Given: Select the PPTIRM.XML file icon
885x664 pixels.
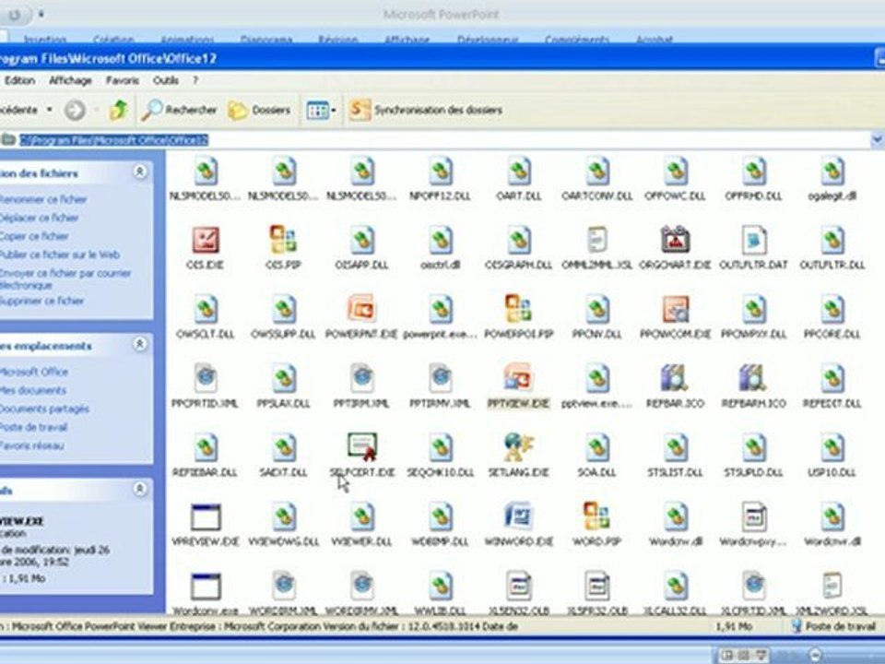Looking at the screenshot, I should 361,378.
